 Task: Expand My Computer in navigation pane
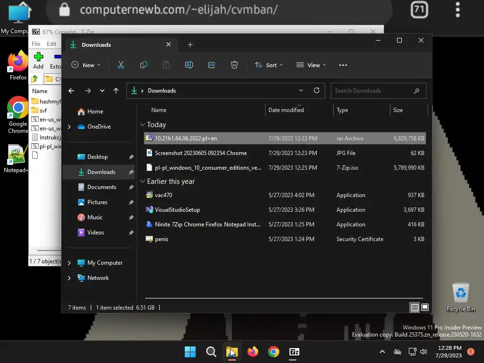[69, 263]
